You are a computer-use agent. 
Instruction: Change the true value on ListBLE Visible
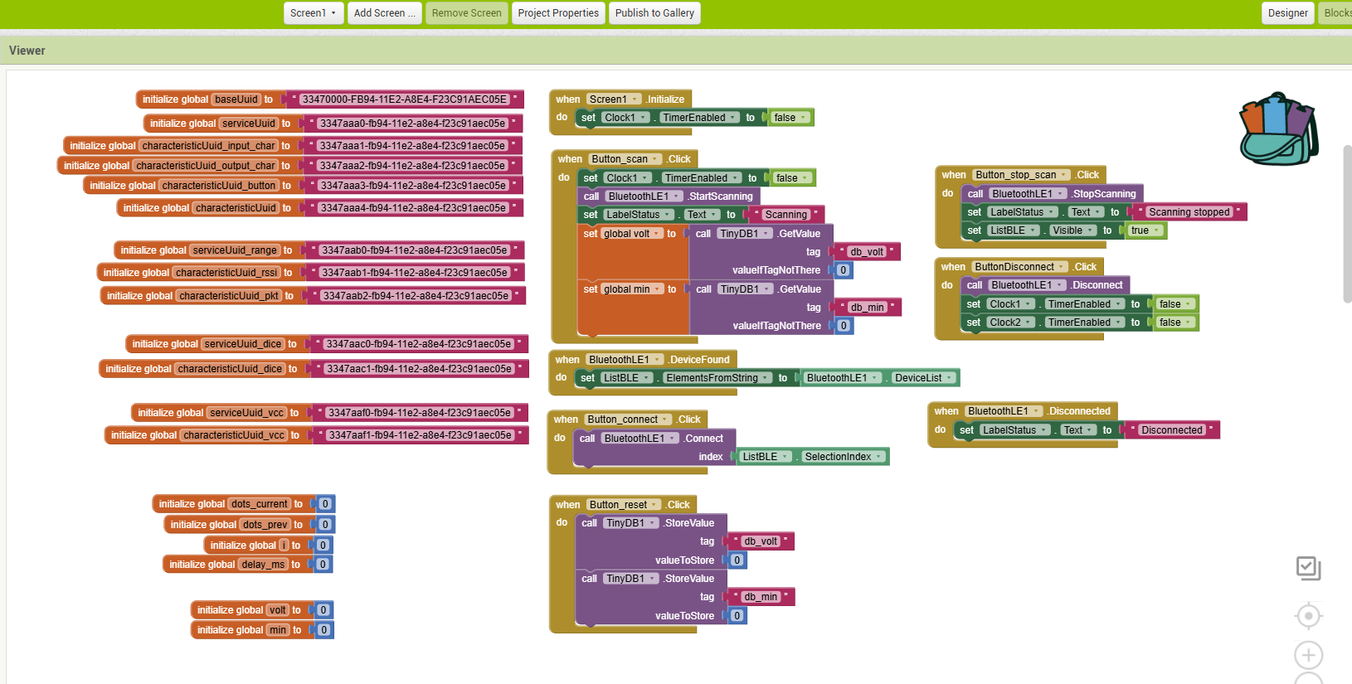(1145, 230)
